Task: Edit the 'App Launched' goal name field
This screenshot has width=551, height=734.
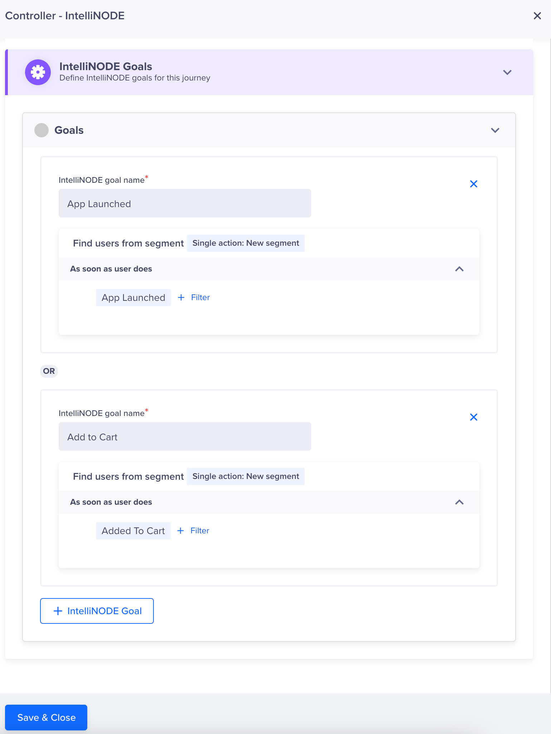Action: pyautogui.click(x=185, y=203)
